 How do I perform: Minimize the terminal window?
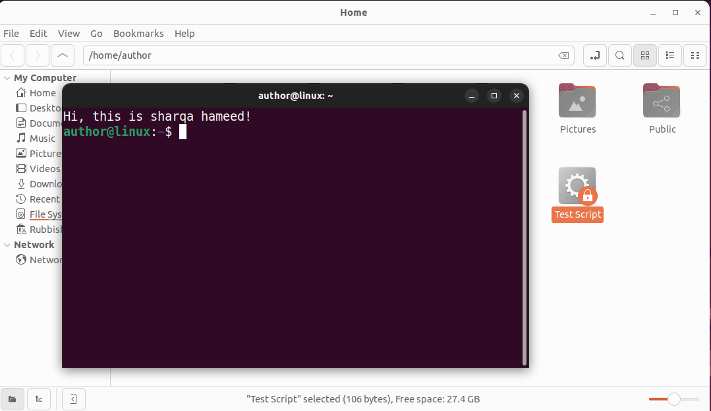pos(472,96)
